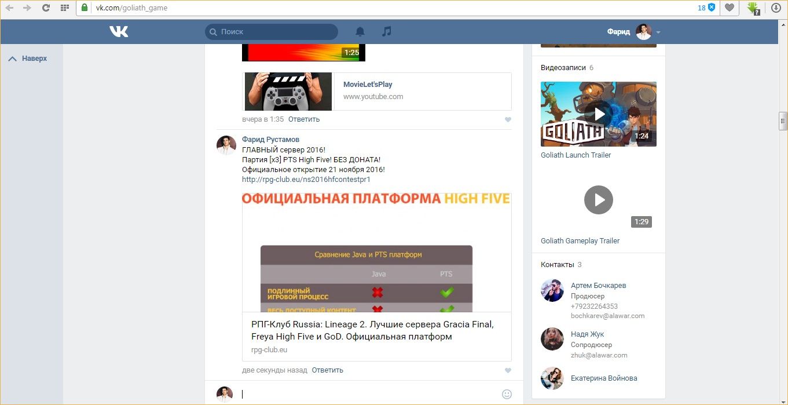Open the music note icon
The image size is (788, 405).
click(387, 31)
